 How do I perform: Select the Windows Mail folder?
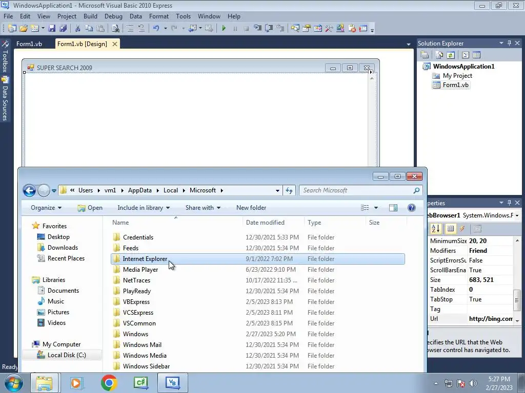coord(258,345)
